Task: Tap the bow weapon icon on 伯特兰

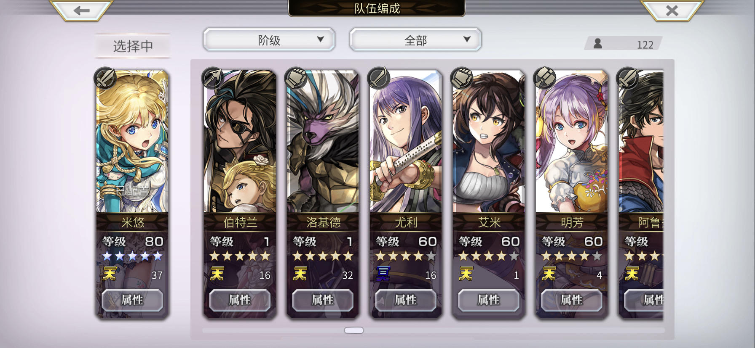Action: (x=213, y=78)
